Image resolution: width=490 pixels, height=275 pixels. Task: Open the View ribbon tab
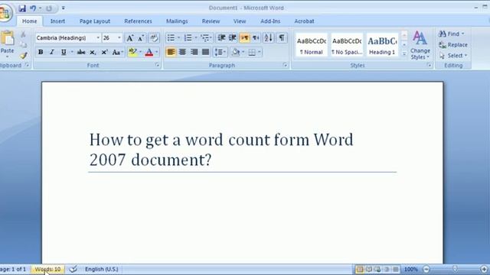pyautogui.click(x=240, y=21)
